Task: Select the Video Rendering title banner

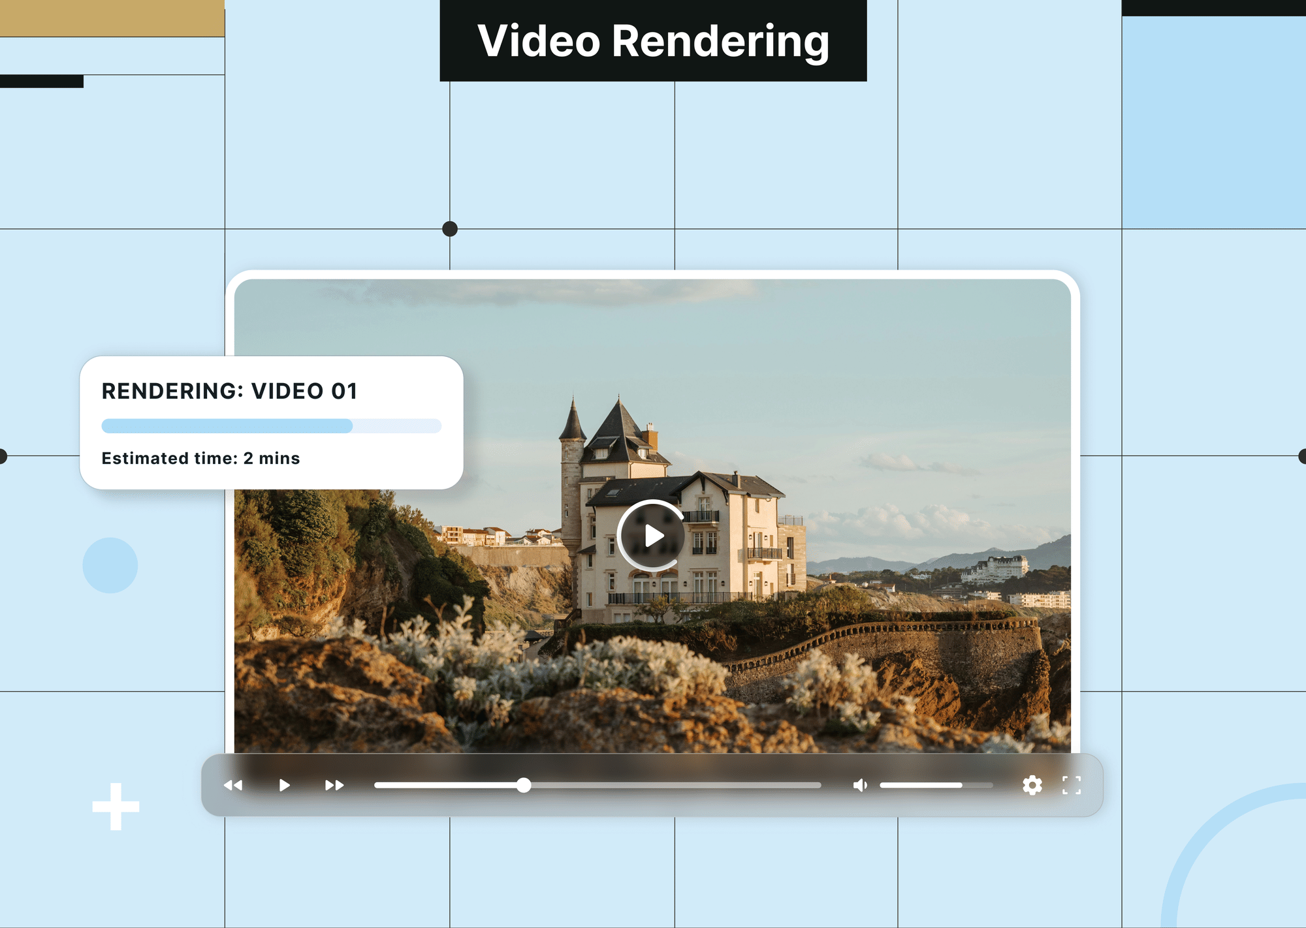Action: pos(654,42)
